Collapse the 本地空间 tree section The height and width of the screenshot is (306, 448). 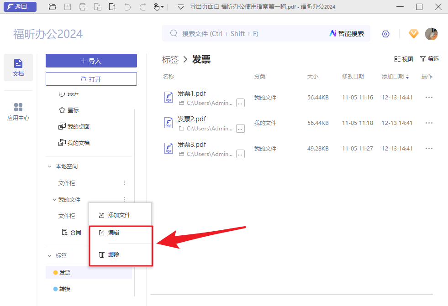click(49, 166)
